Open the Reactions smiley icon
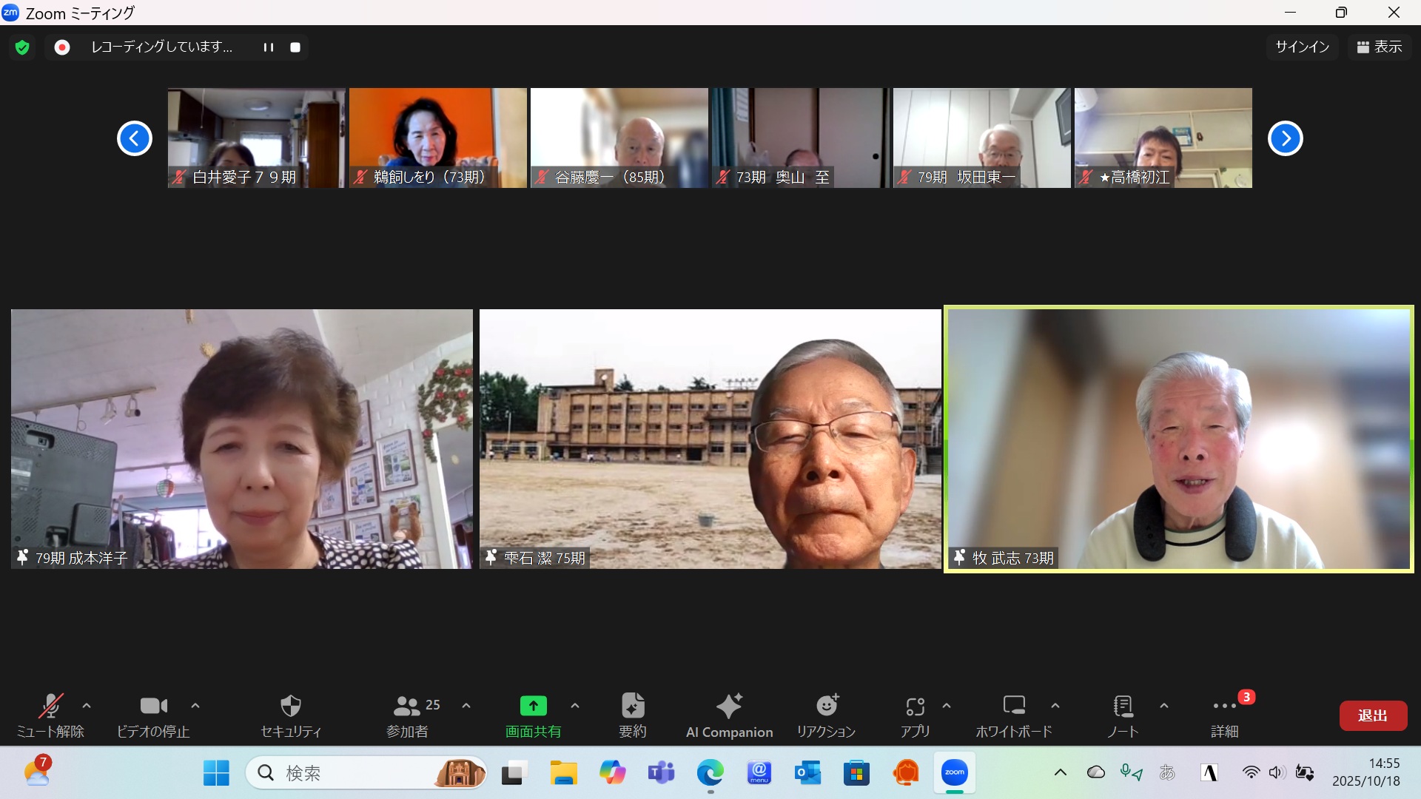Image resolution: width=1421 pixels, height=799 pixels. point(827,707)
